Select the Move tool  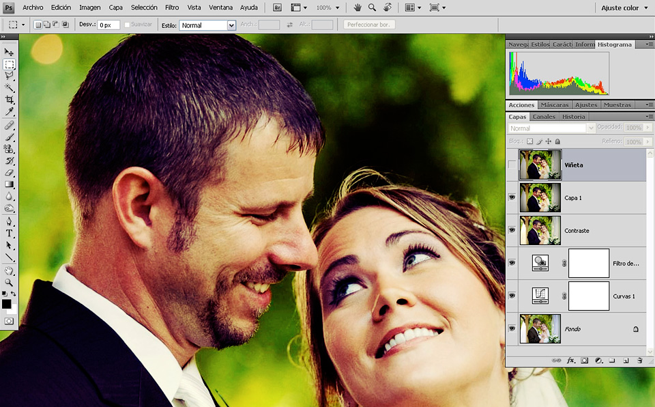tap(9, 52)
